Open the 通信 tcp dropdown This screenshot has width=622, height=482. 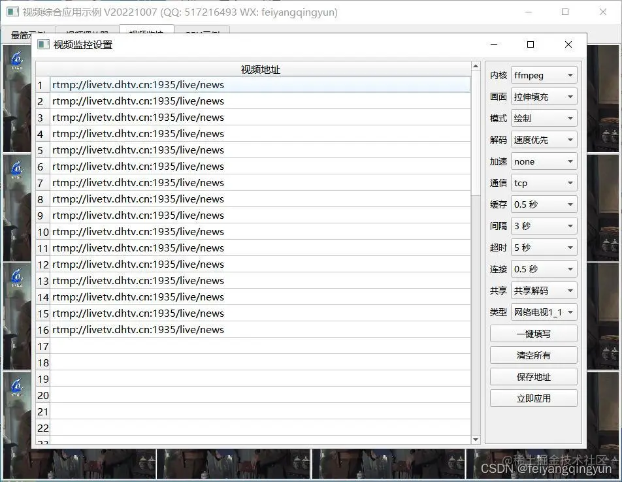pyautogui.click(x=544, y=183)
